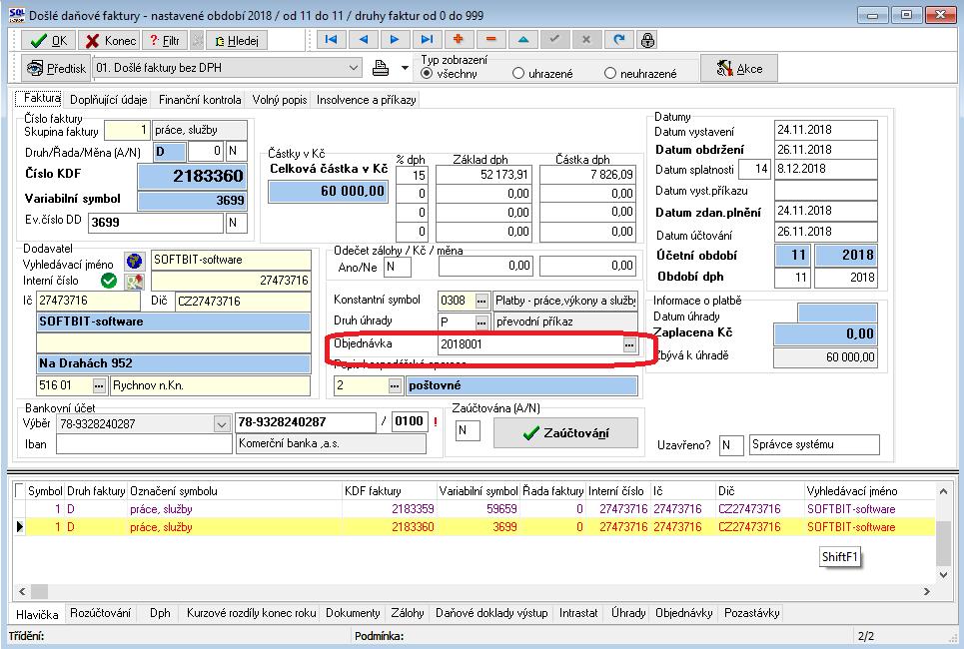Open Popis hospodářské operace lookup ellipsis
The image size is (964, 649).
click(x=395, y=386)
